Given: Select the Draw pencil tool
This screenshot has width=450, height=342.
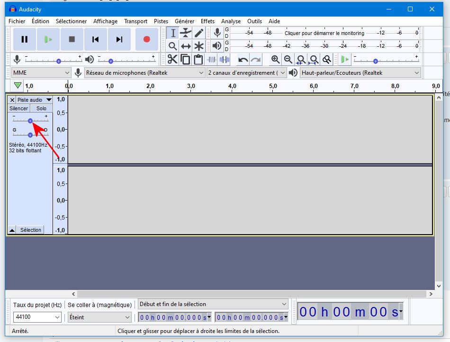Looking at the screenshot, I should pos(199,33).
